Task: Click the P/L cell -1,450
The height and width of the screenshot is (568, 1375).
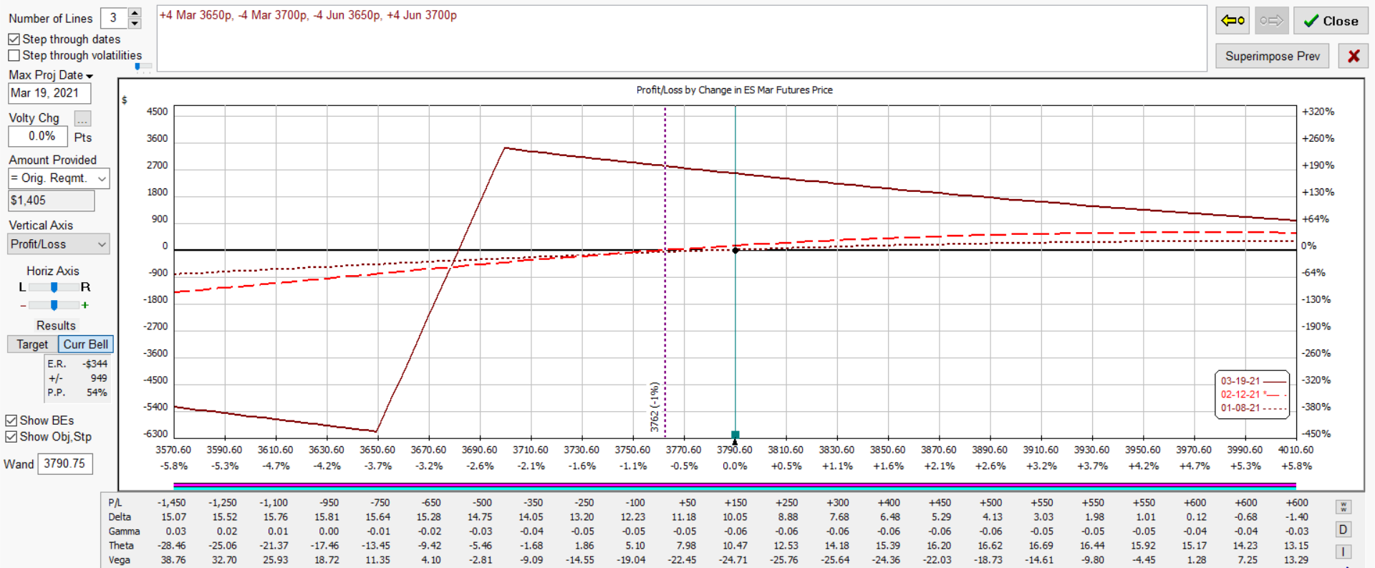Action: [x=172, y=503]
